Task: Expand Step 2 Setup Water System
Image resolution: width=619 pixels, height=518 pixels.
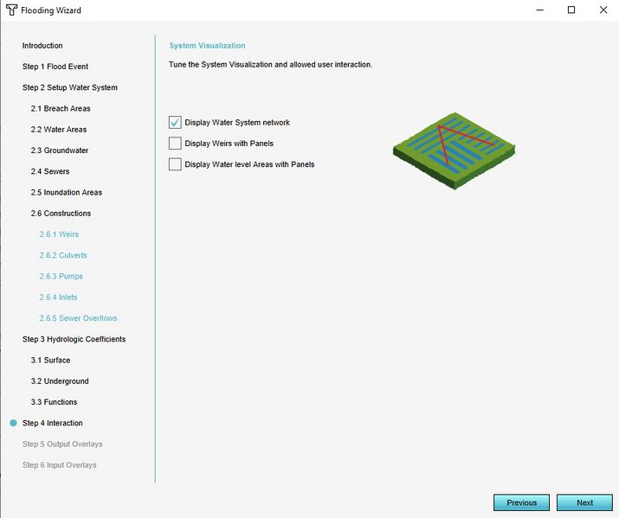Action: (x=70, y=87)
